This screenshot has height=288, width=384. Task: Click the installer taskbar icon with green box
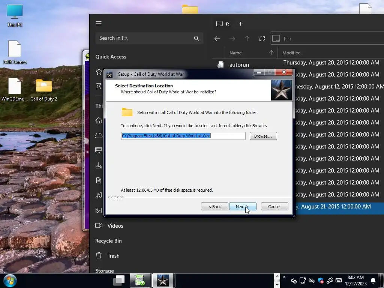[x=140, y=280]
